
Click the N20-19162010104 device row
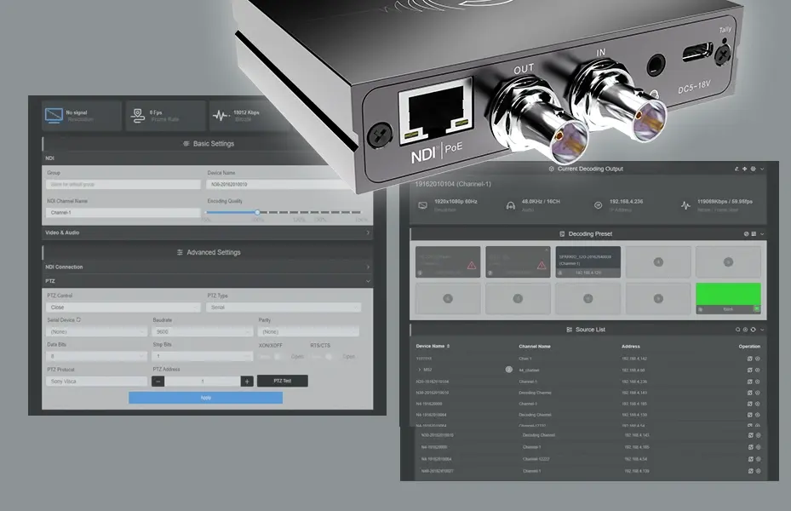pyautogui.click(x=588, y=382)
